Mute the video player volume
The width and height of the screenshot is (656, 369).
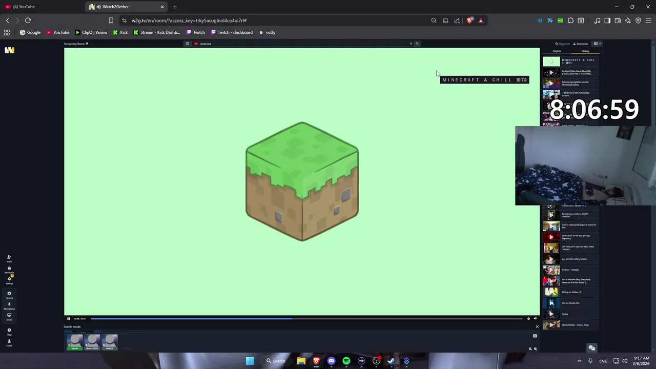point(535,319)
